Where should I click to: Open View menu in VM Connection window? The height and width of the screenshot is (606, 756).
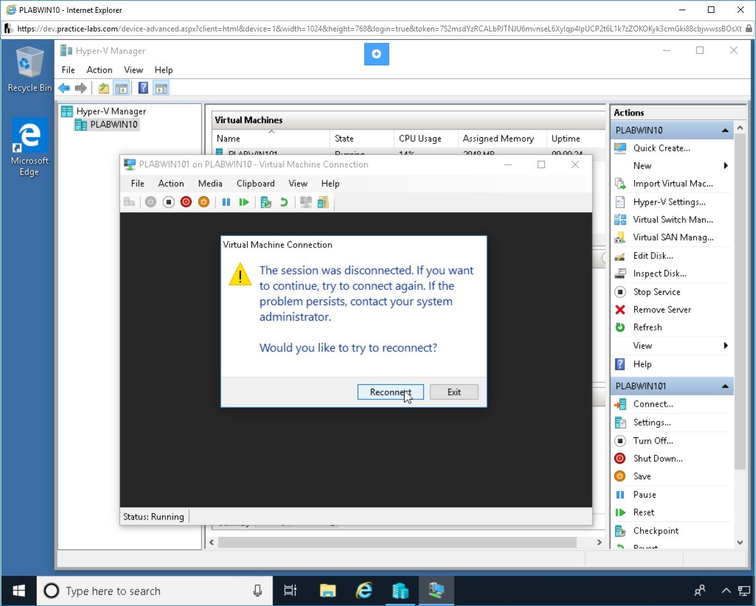pos(298,183)
